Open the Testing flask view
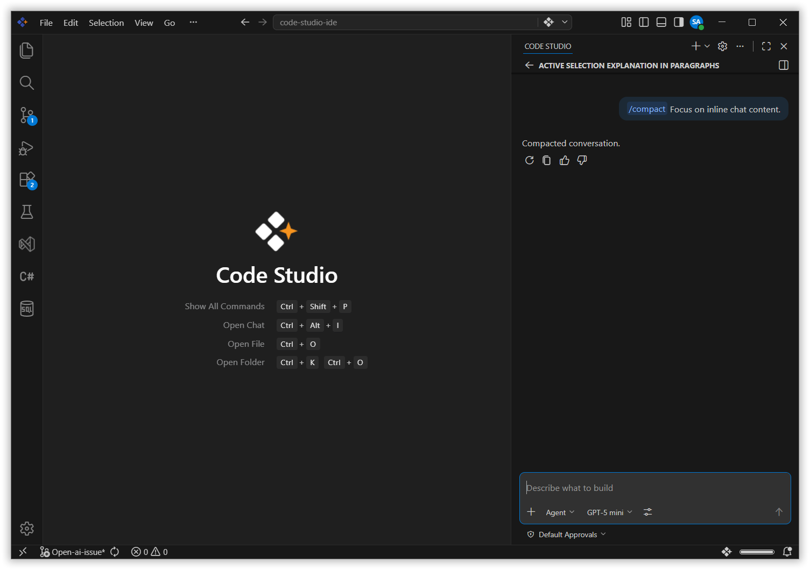This screenshot has width=810, height=570. (x=26, y=212)
